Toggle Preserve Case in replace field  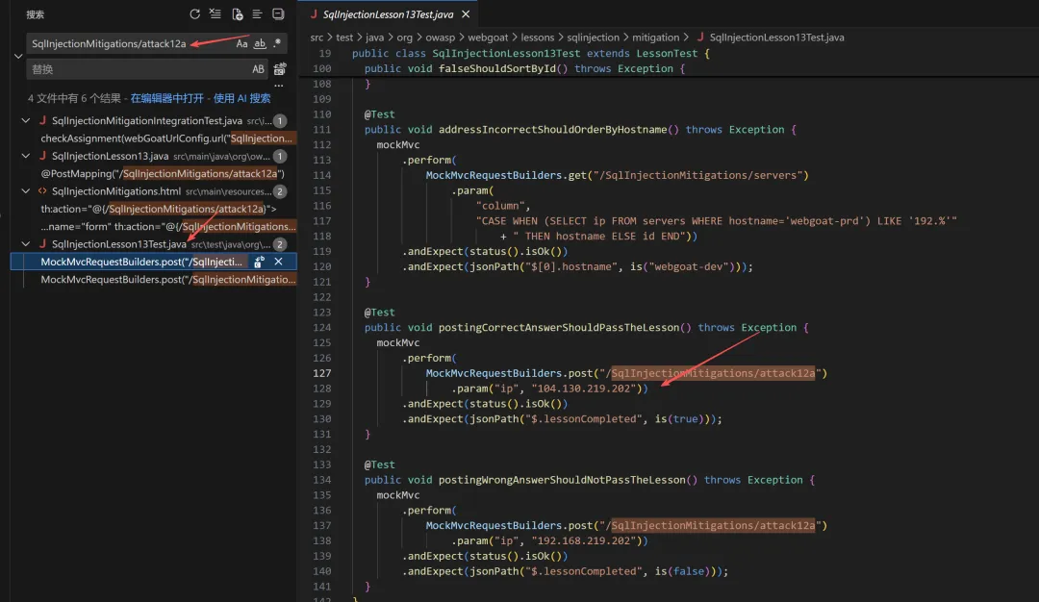pyautogui.click(x=258, y=69)
